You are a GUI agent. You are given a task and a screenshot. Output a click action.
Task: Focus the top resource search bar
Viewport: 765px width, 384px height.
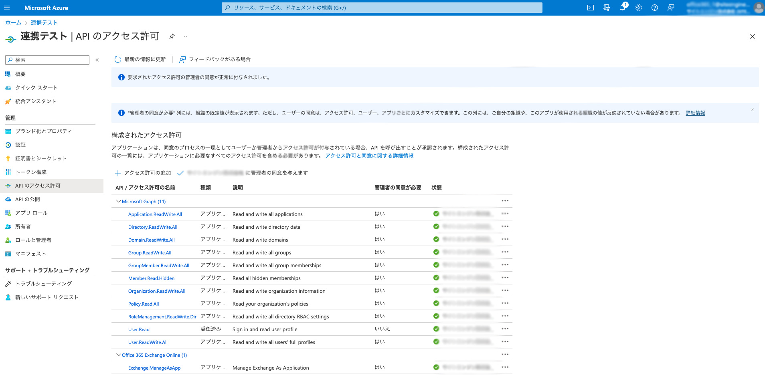pyautogui.click(x=382, y=8)
